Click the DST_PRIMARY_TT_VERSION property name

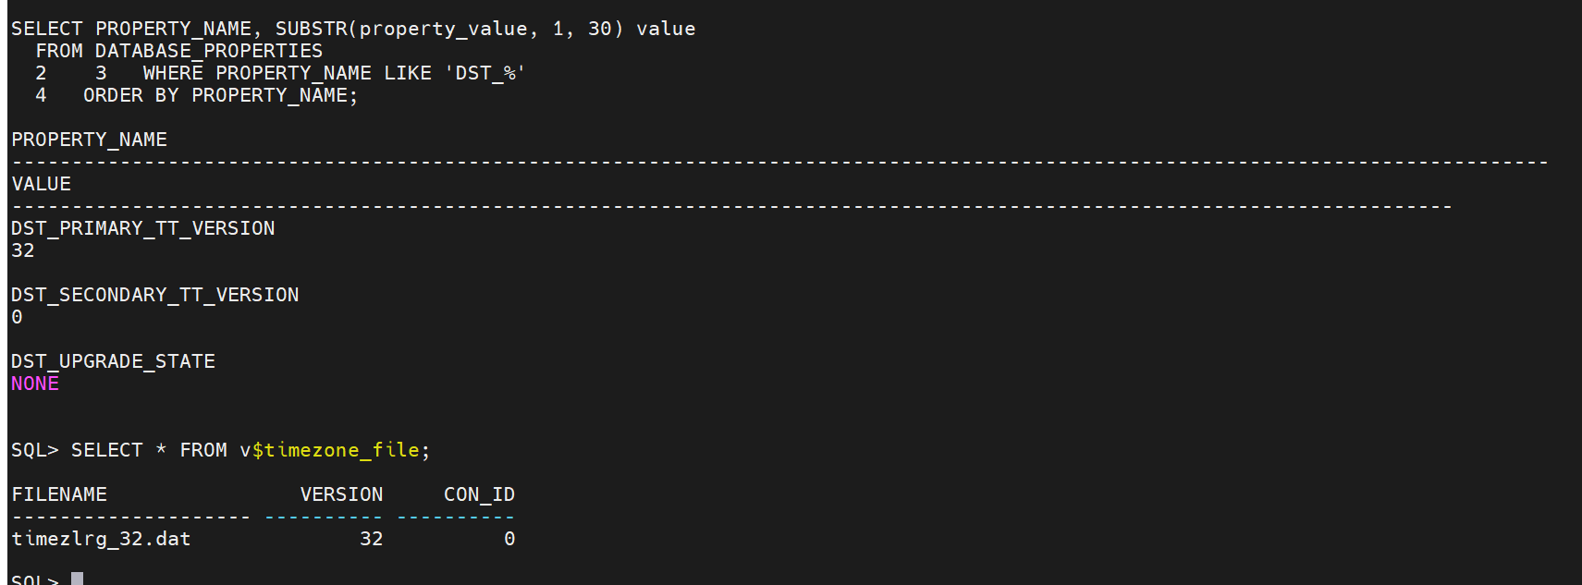[x=142, y=228]
